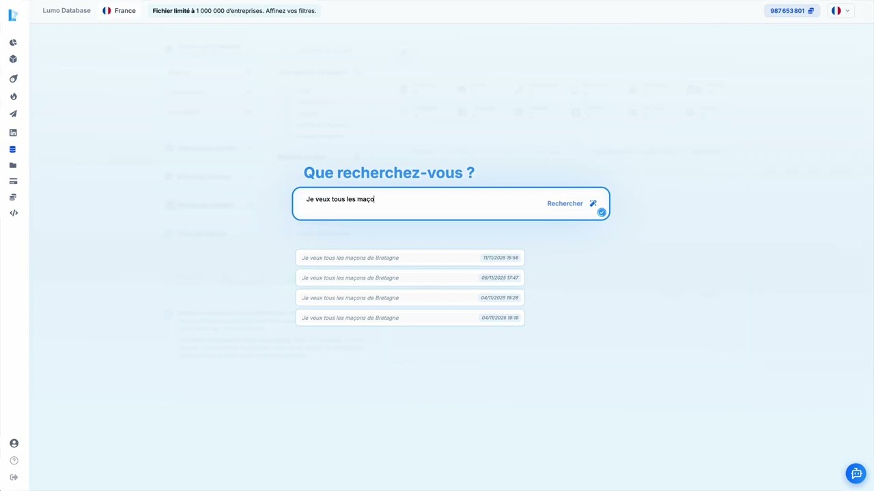874x491 pixels.
Task: Click the file limit notice about 1 000 000 entreprises
Action: coord(234,11)
